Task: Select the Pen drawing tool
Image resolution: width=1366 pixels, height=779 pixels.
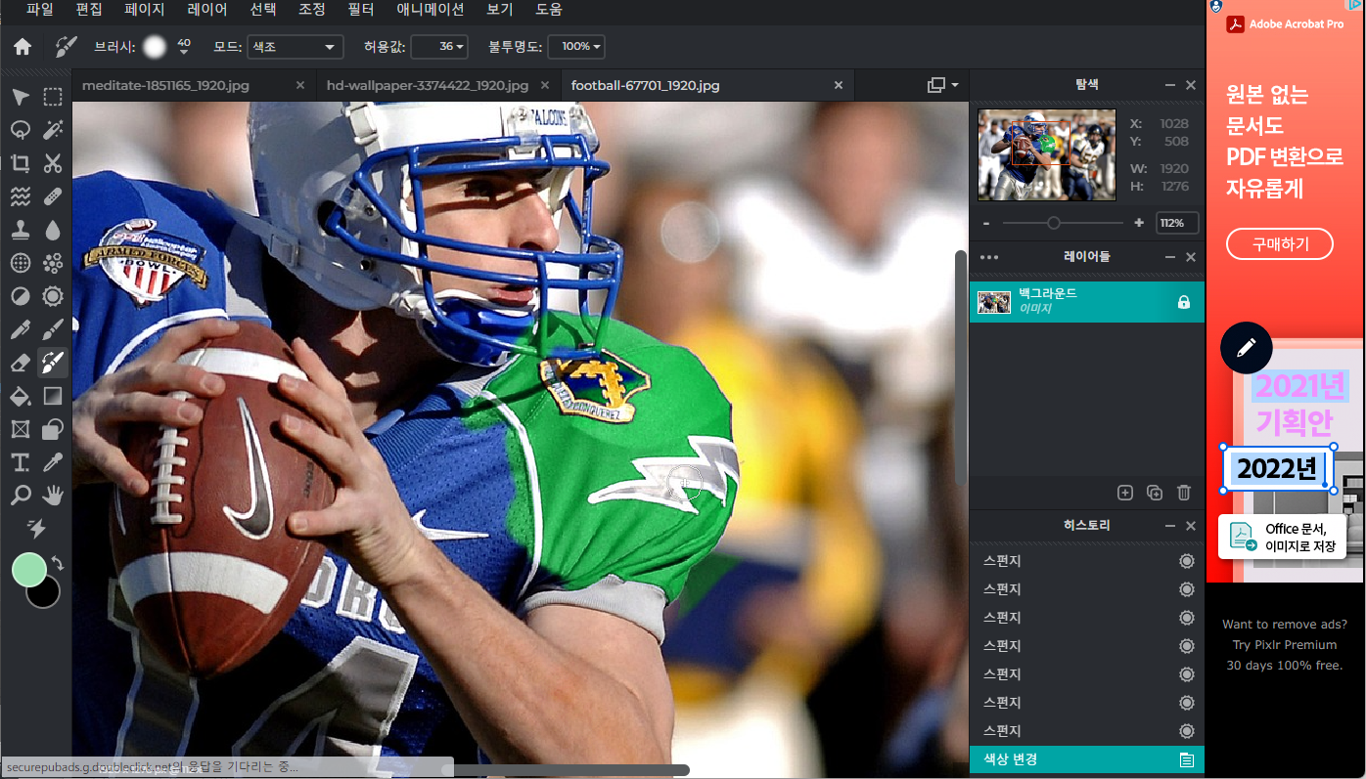Action: coord(20,329)
